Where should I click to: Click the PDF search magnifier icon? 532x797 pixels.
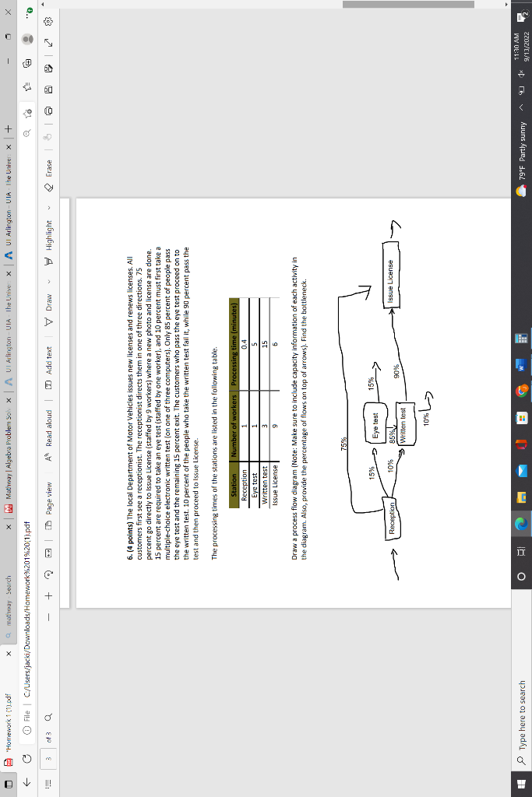click(x=48, y=717)
